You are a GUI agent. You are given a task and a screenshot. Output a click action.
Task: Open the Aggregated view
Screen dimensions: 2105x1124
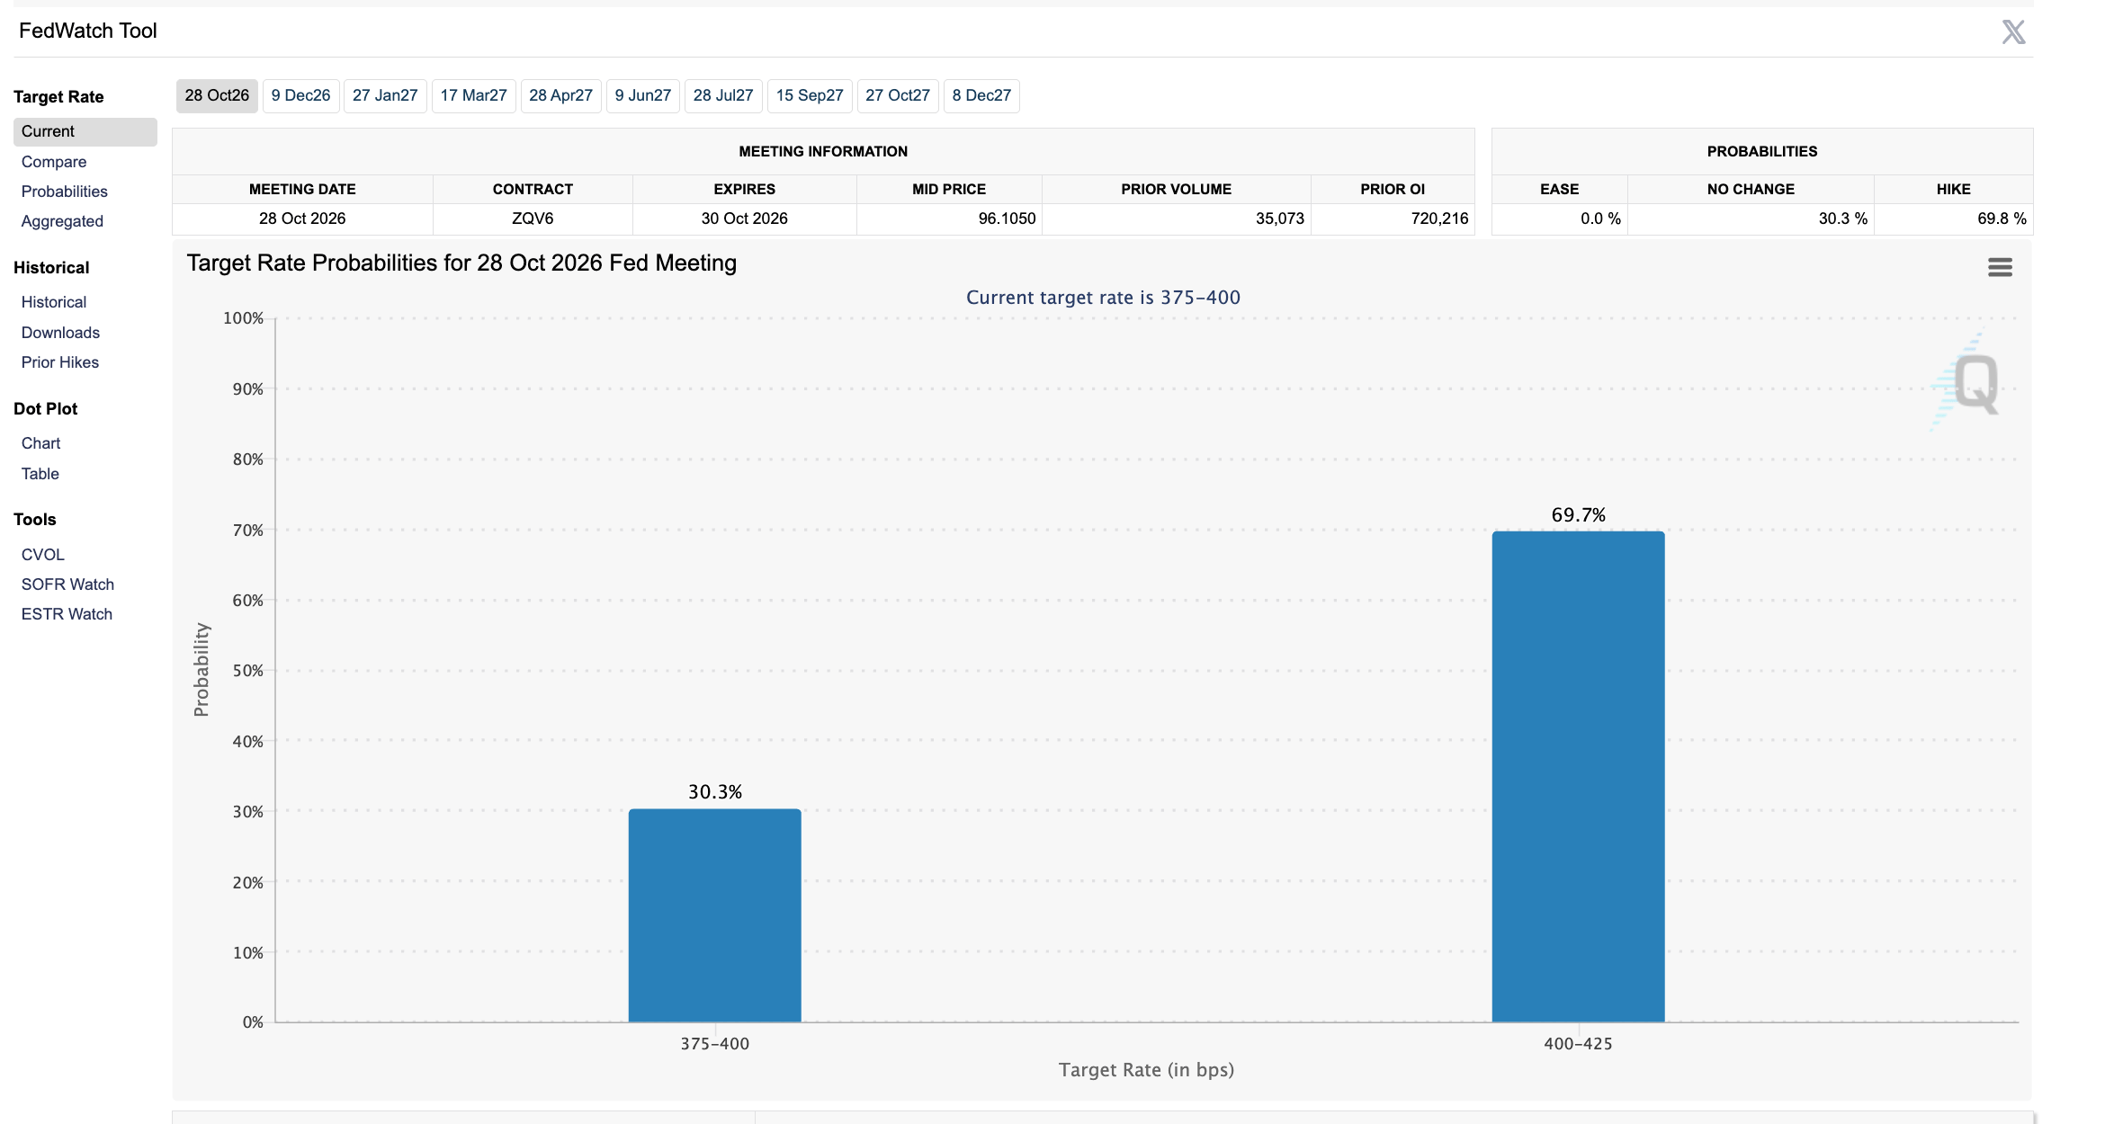tap(62, 221)
